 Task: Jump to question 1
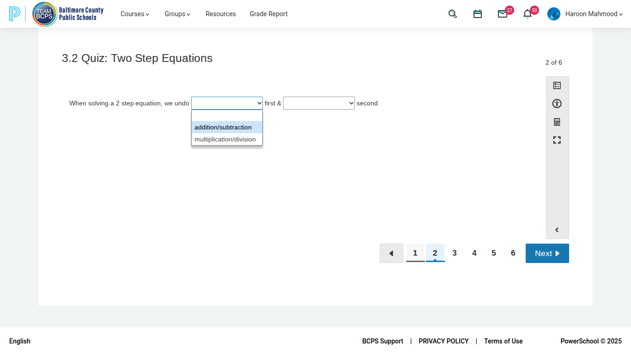[x=415, y=253]
